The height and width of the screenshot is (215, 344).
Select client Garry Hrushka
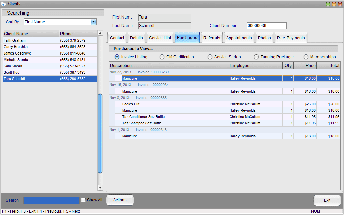point(50,47)
